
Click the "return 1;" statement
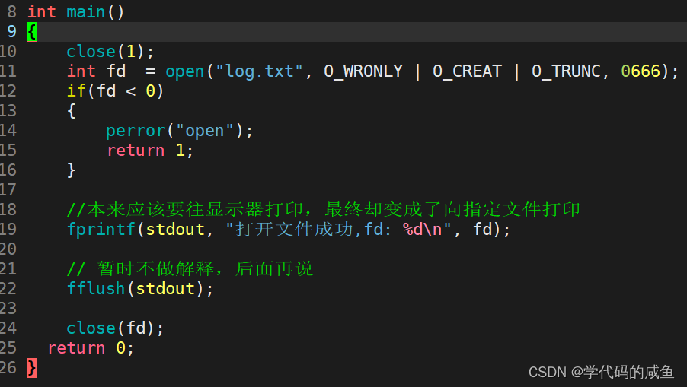(x=150, y=151)
